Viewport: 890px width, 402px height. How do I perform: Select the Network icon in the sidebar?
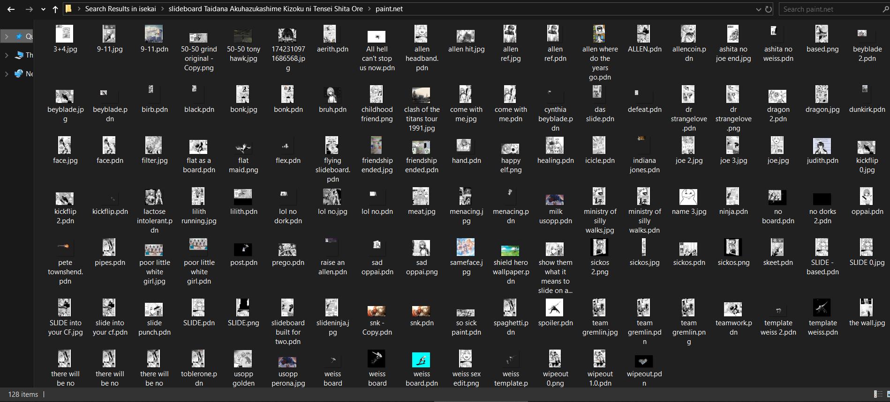pyautogui.click(x=19, y=74)
